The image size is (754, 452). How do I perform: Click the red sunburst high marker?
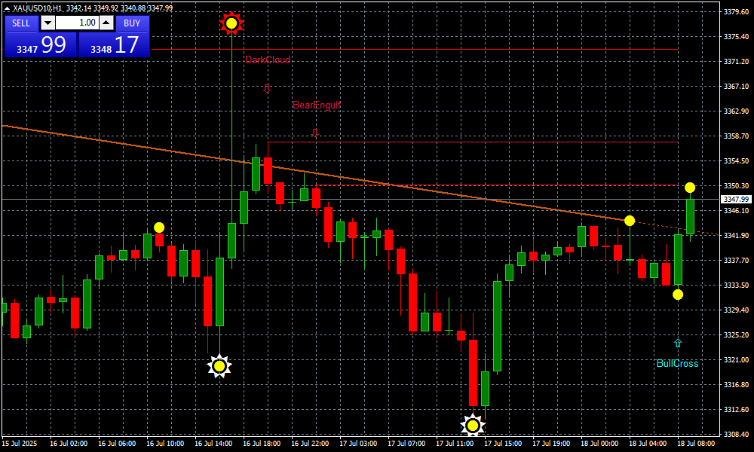tap(231, 23)
